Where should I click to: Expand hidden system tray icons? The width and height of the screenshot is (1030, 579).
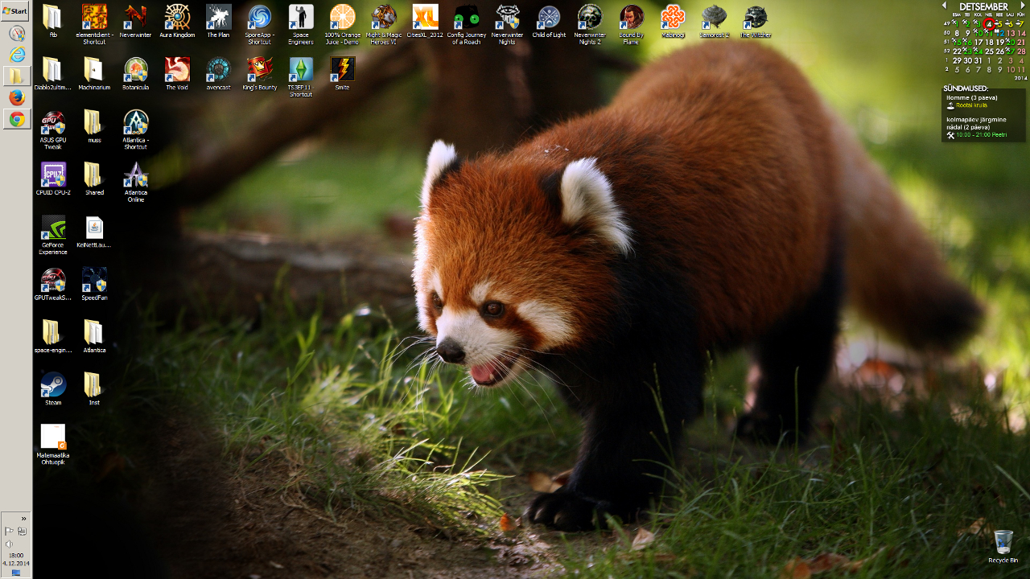point(23,519)
